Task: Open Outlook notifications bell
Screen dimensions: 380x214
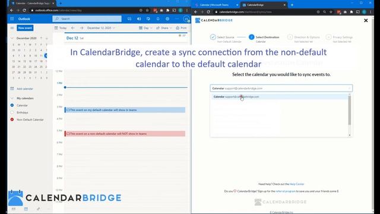Action: (x=158, y=18)
